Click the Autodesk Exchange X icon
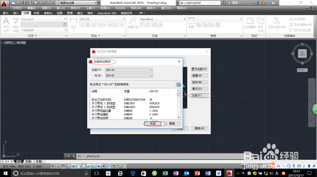 (257, 3)
